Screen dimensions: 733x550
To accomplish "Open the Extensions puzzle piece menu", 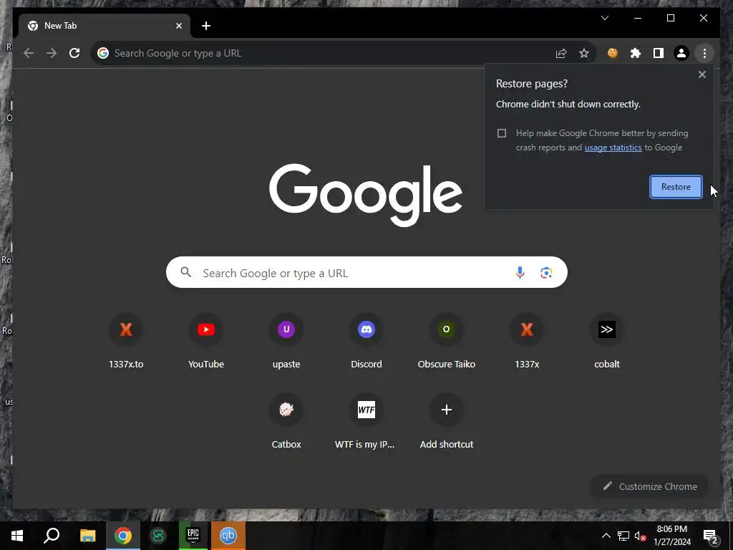I will [x=636, y=53].
